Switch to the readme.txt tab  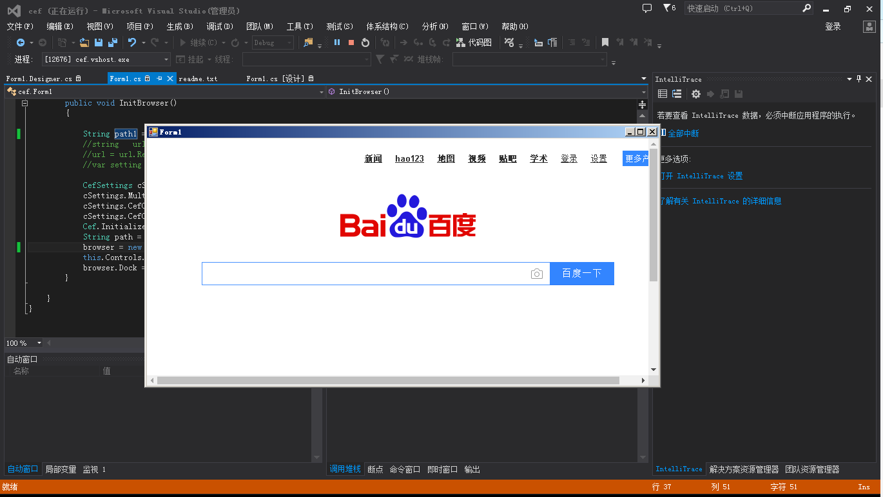pos(199,79)
